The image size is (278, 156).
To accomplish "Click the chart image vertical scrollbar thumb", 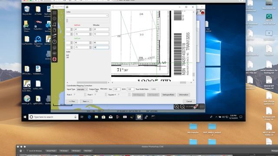I will pos(194,75).
